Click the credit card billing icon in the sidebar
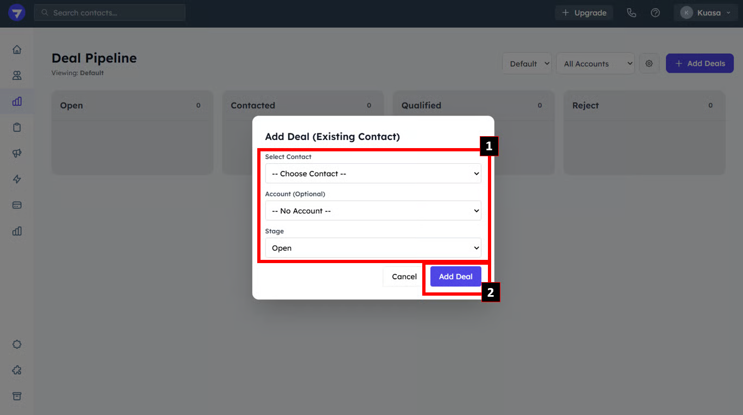 (17, 205)
